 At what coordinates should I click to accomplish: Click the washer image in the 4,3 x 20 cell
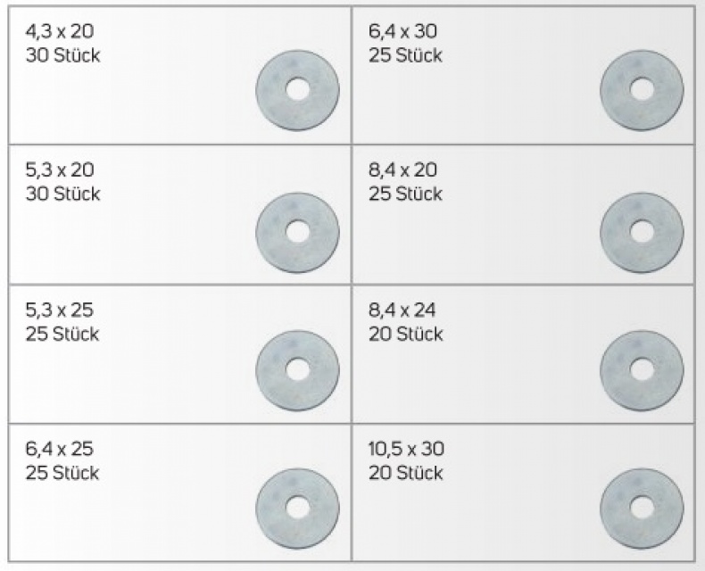pyautogui.click(x=297, y=90)
